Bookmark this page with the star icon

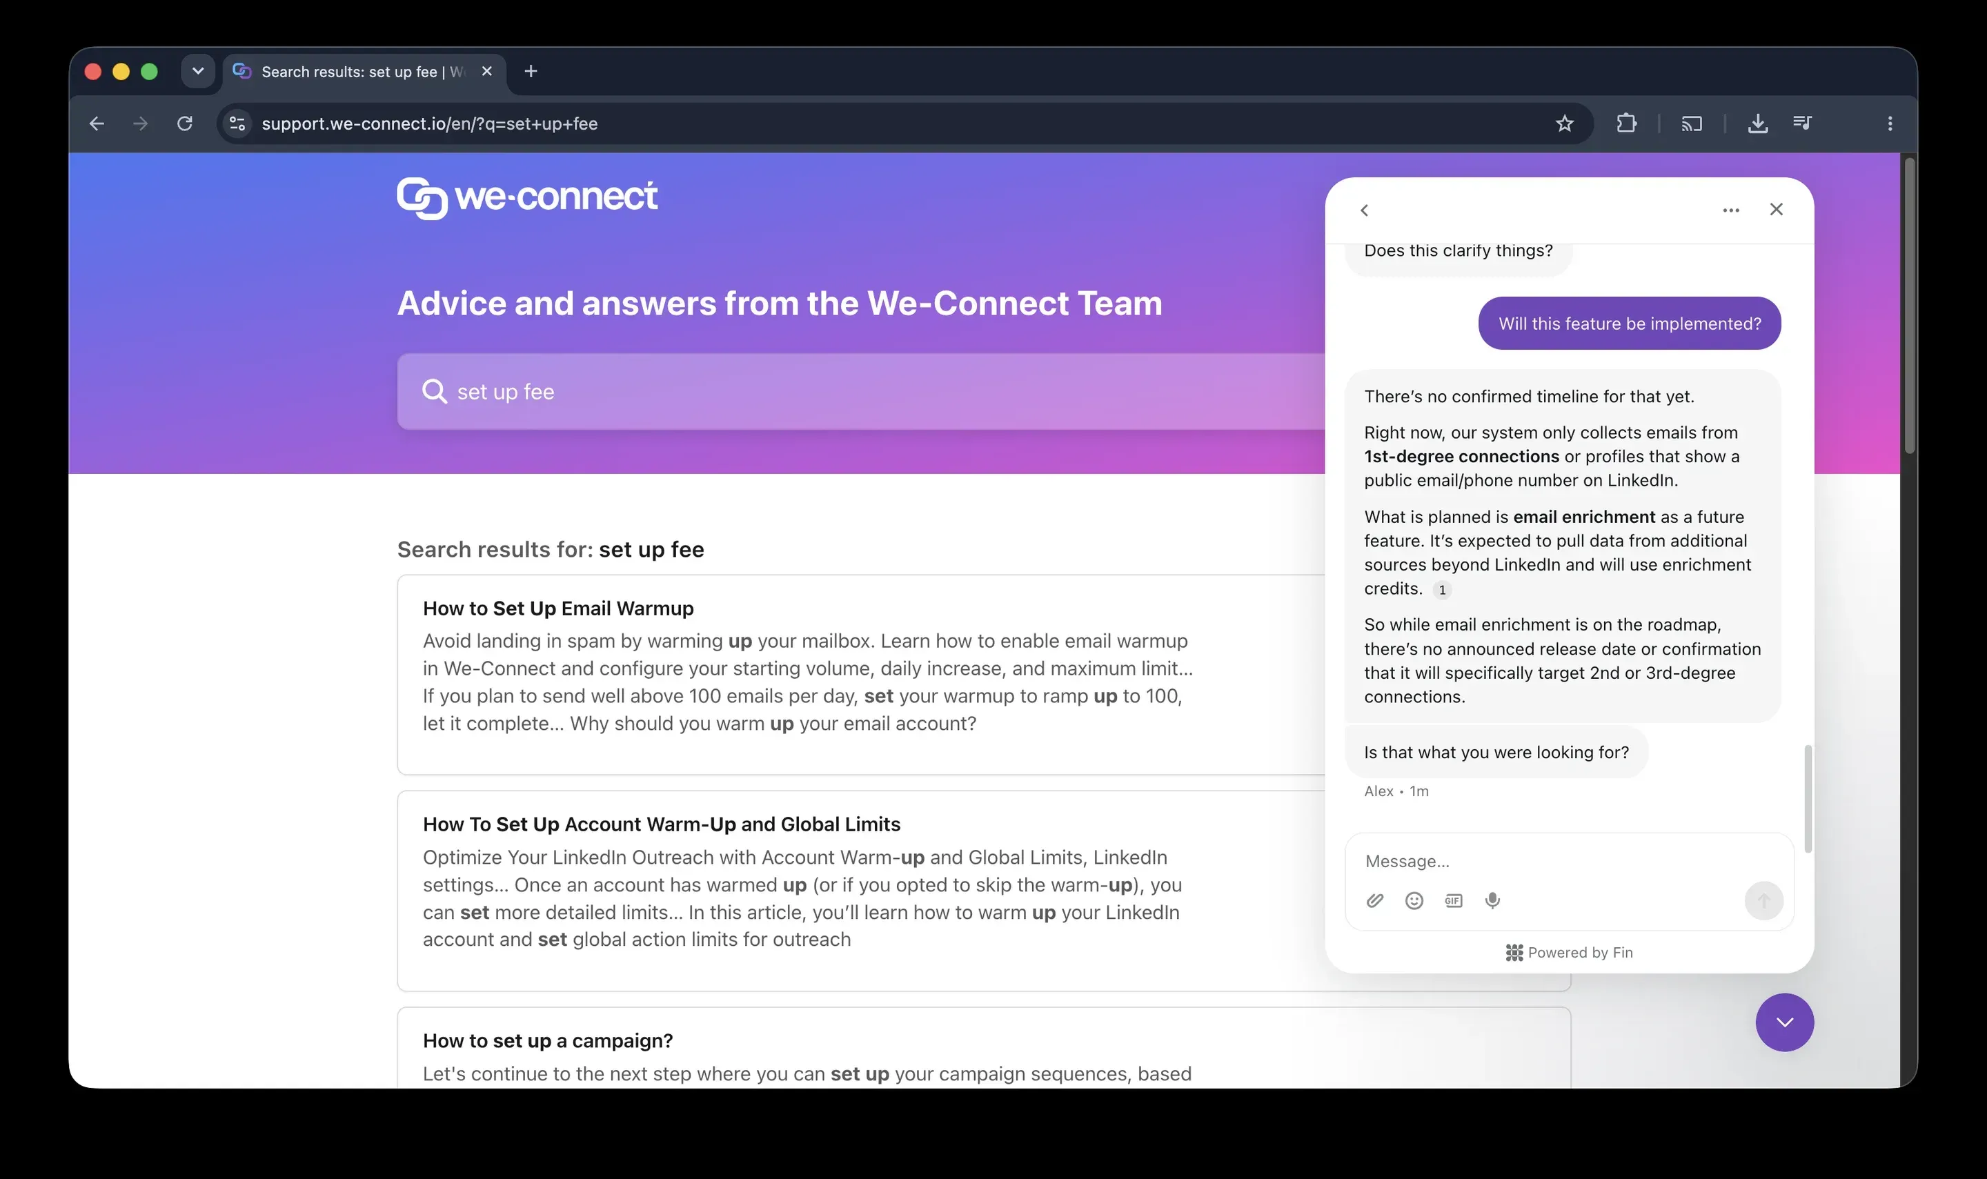1563,123
